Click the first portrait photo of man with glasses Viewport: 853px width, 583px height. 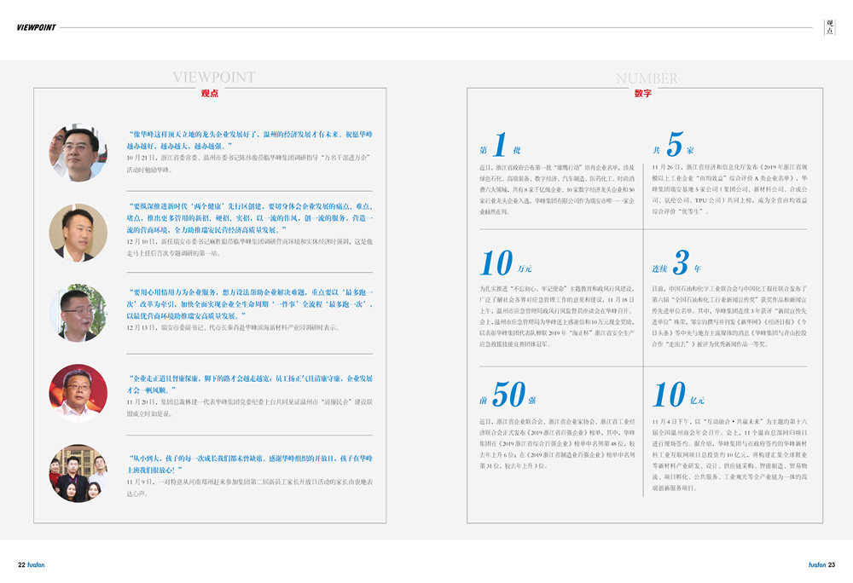pos(78,153)
